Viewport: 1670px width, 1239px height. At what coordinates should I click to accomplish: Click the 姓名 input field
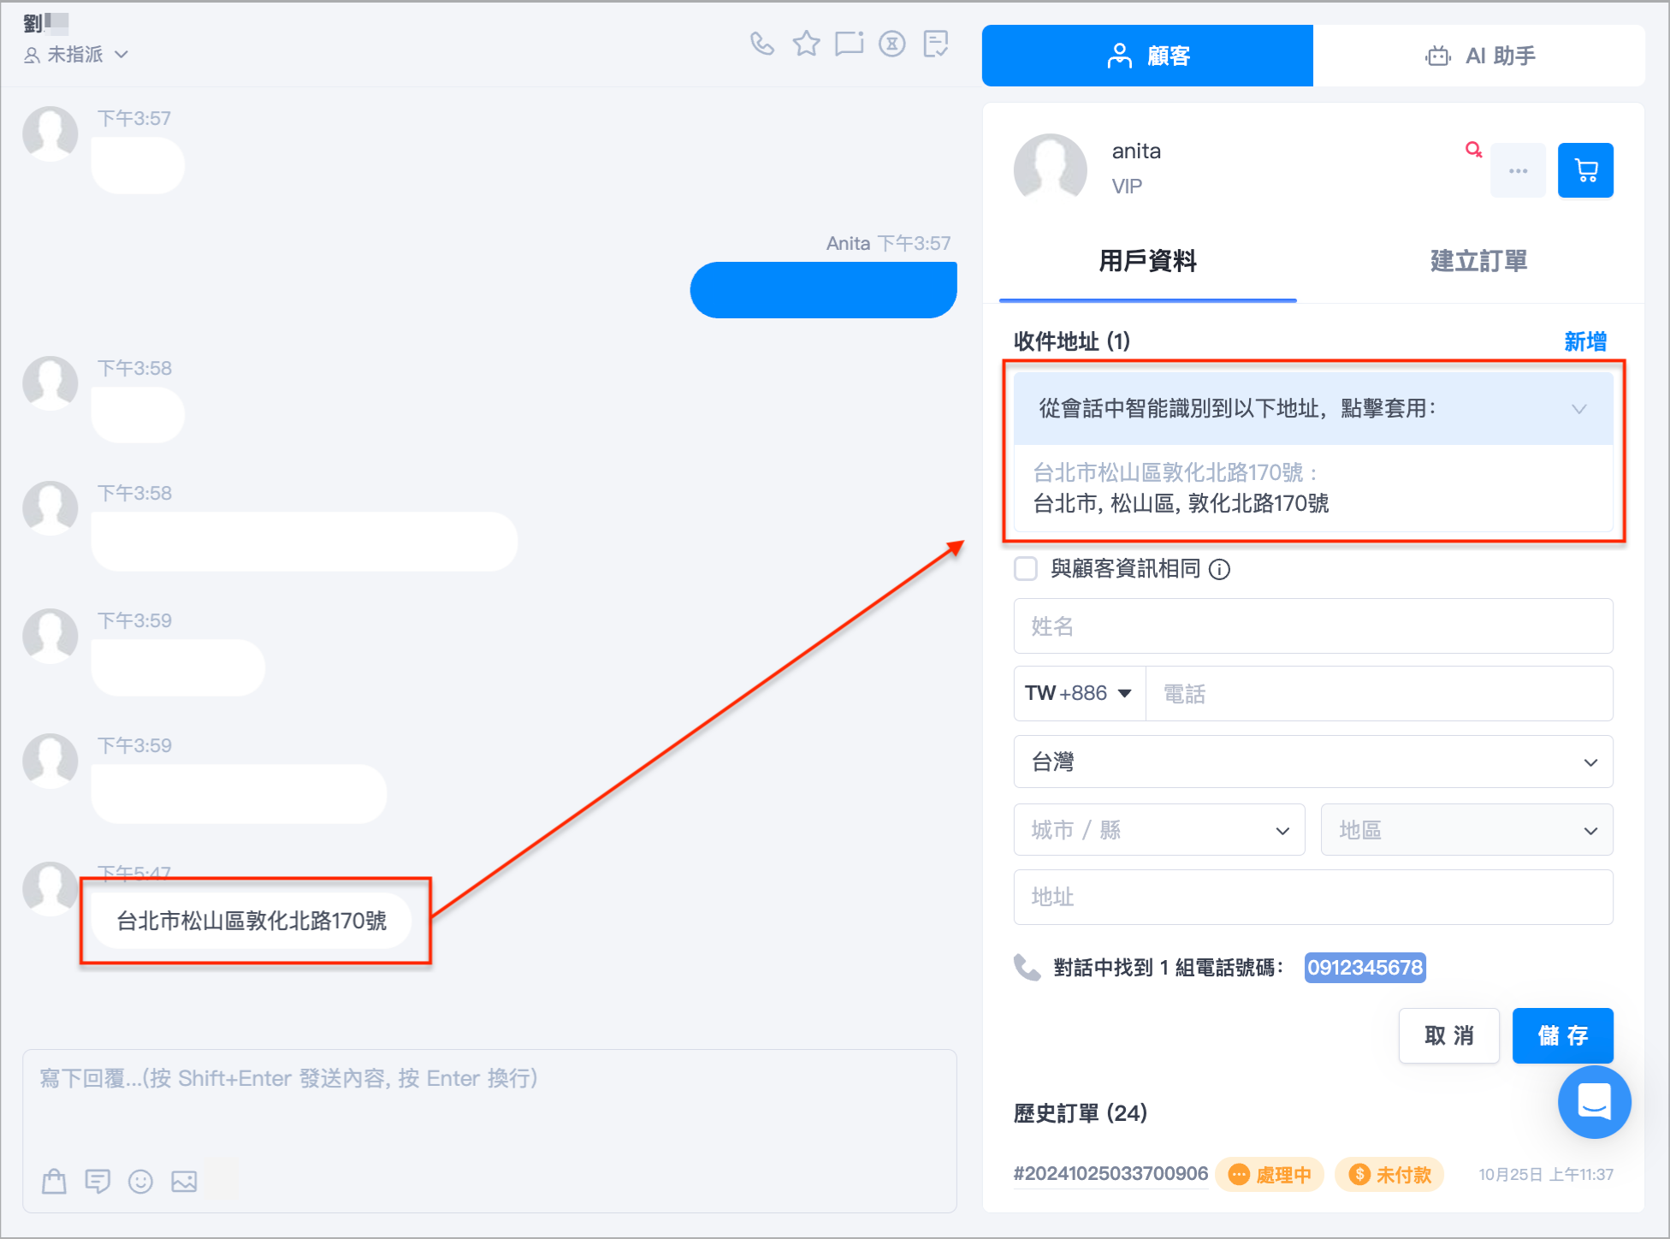(x=1313, y=626)
